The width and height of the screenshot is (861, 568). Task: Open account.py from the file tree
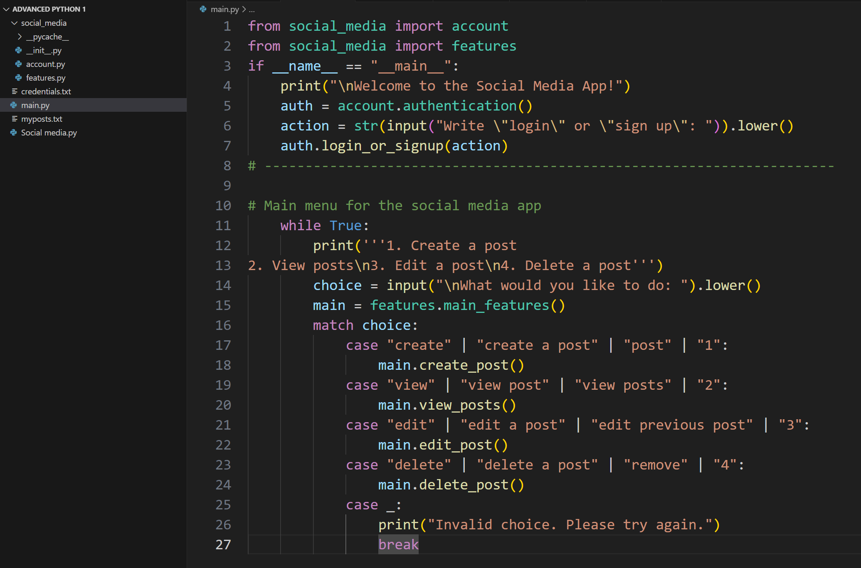(x=45, y=64)
